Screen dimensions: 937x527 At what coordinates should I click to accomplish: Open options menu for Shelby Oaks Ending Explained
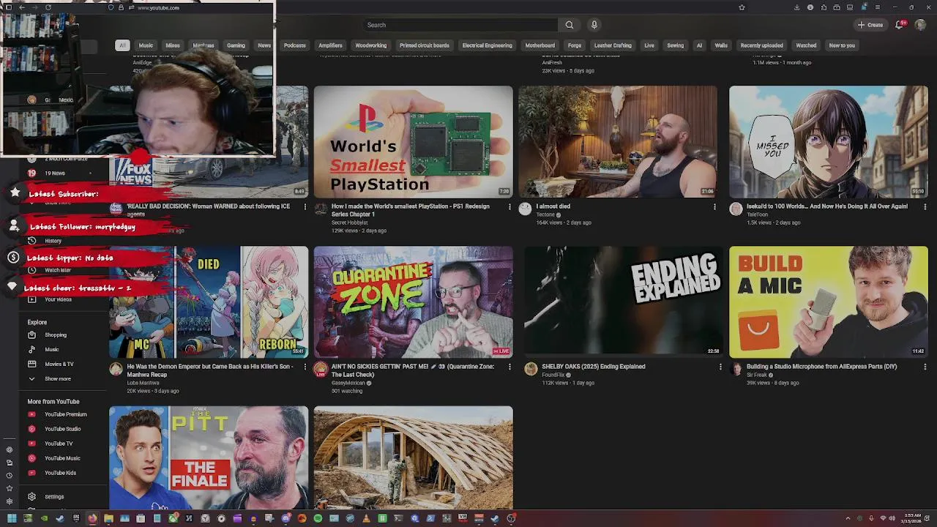[x=720, y=367]
